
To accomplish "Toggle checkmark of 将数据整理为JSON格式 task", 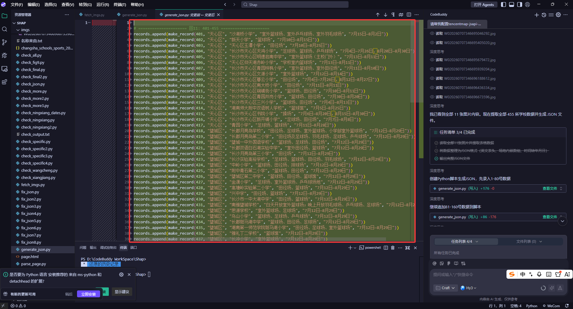I will pos(436,151).
